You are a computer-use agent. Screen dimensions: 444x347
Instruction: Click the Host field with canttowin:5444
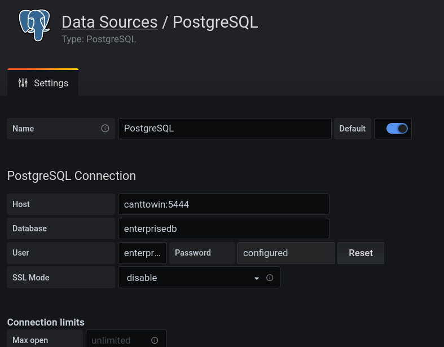[223, 204]
